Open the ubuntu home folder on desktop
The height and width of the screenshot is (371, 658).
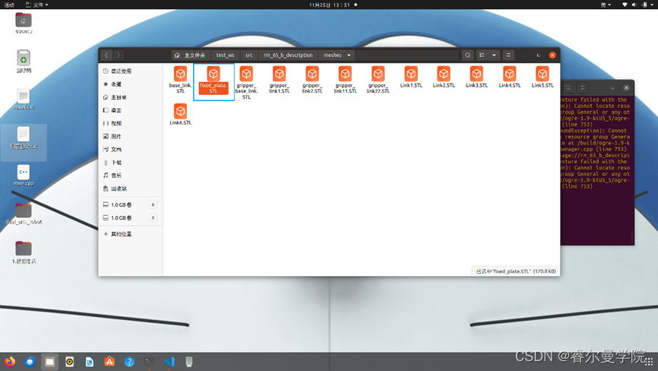(24, 23)
